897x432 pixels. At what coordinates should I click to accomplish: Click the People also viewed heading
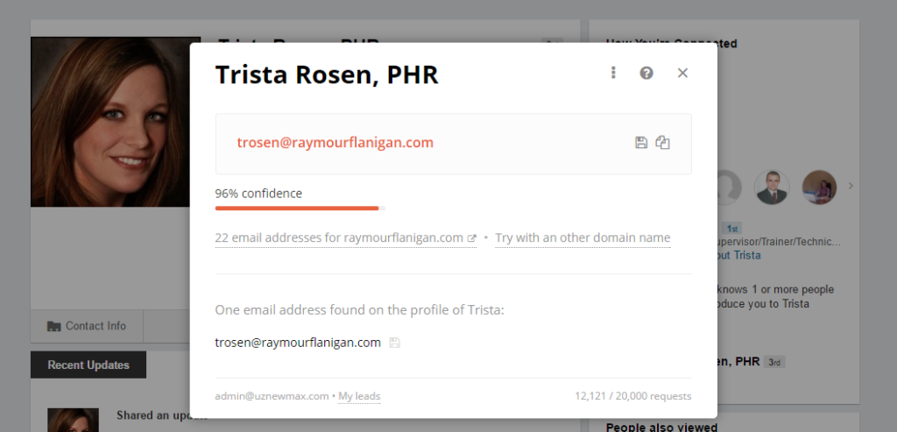coord(662,427)
